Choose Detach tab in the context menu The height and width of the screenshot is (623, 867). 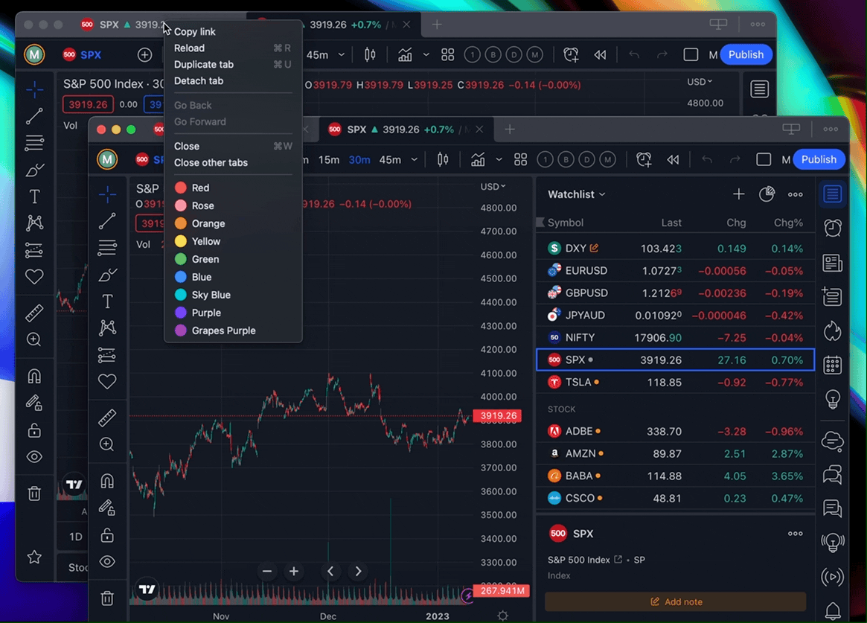(x=199, y=80)
